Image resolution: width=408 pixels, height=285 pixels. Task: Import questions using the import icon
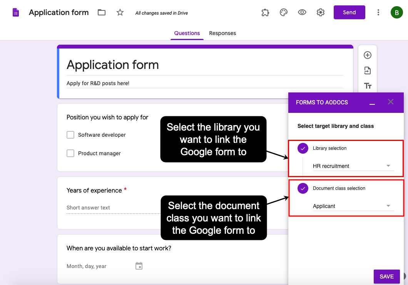368,70
